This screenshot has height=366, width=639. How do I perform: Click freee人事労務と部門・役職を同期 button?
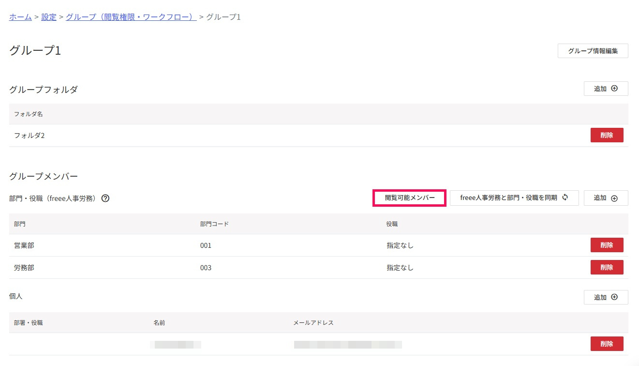[514, 198]
